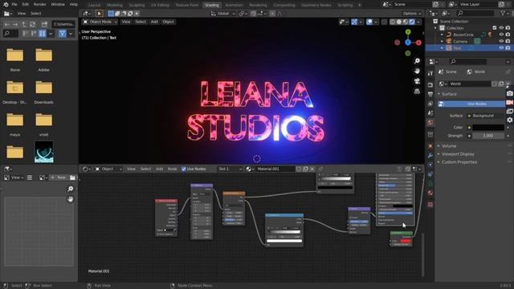
Task: Open the Render properties tab
Action: point(430,85)
